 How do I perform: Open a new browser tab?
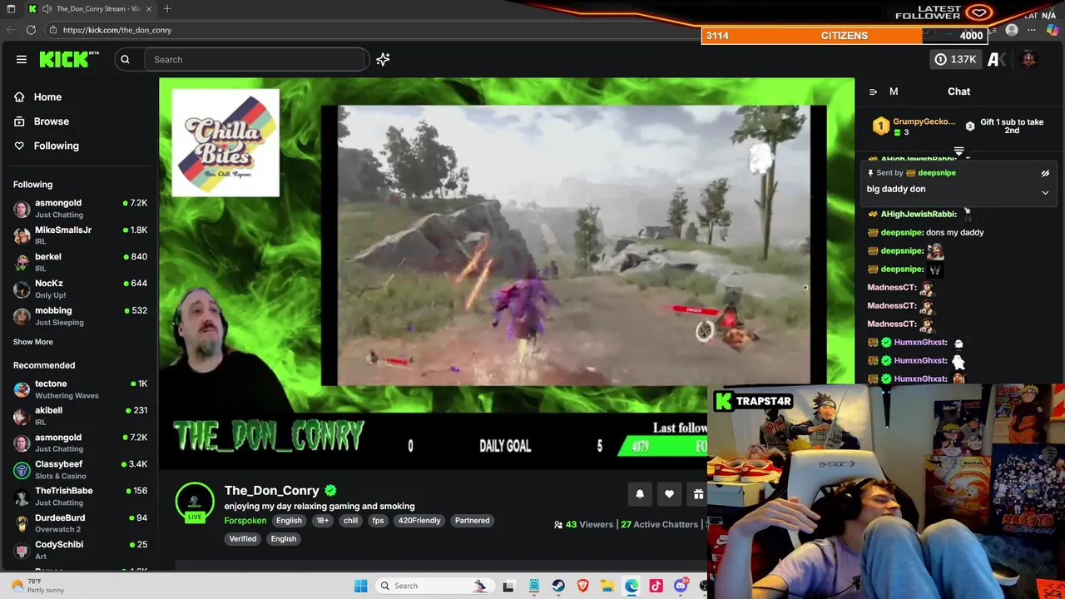(x=167, y=9)
